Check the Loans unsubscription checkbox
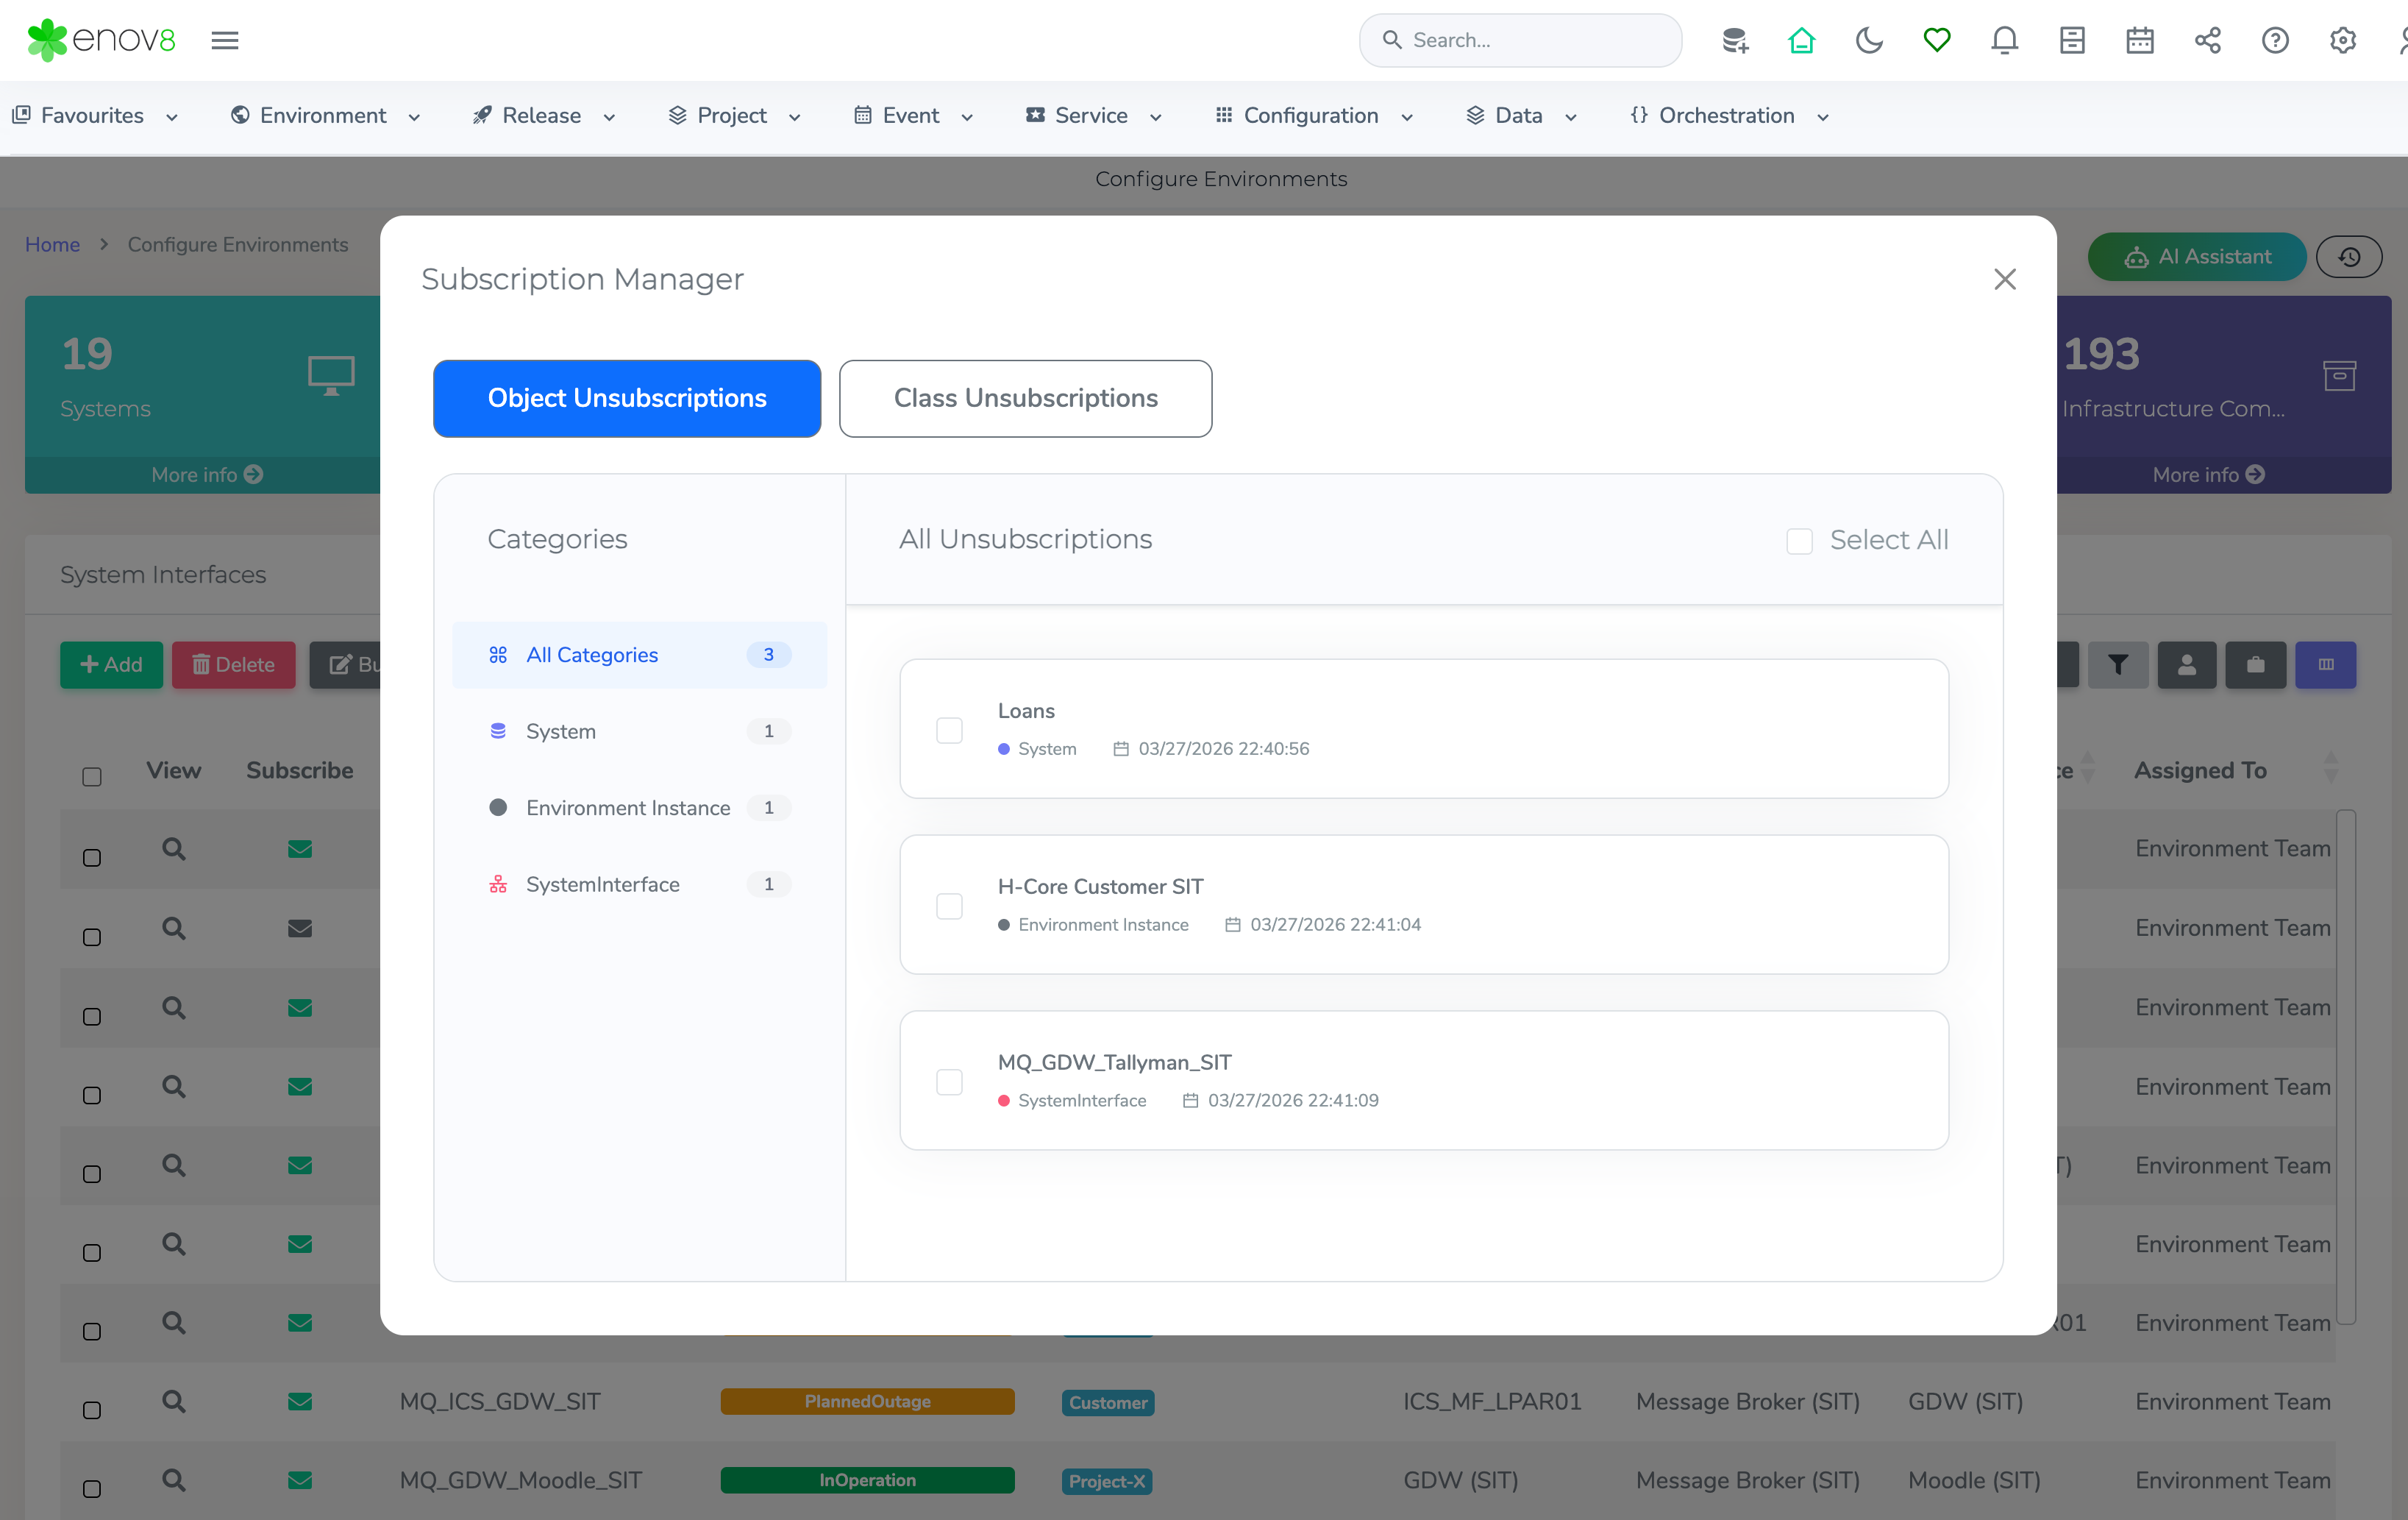This screenshot has height=1520, width=2408. click(x=949, y=730)
